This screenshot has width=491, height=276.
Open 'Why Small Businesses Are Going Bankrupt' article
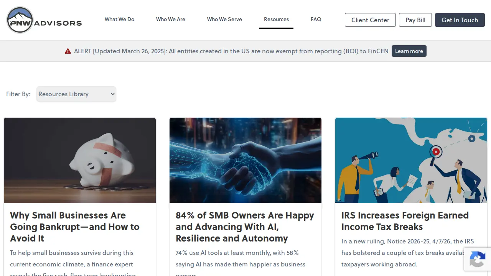(x=75, y=227)
